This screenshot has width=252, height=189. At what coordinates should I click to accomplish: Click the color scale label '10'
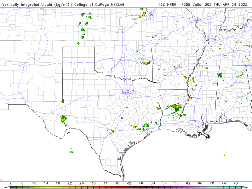(34, 183)
